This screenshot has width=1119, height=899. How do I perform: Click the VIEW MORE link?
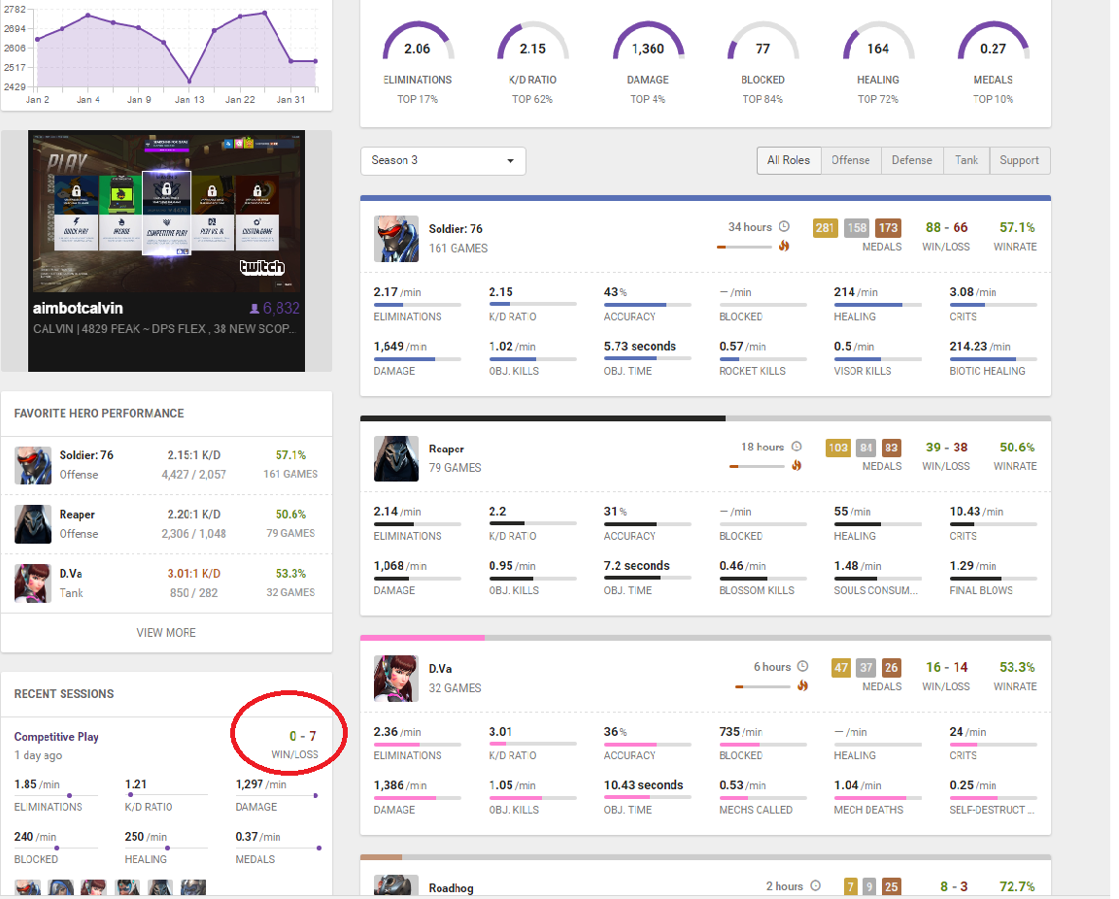pyautogui.click(x=166, y=633)
